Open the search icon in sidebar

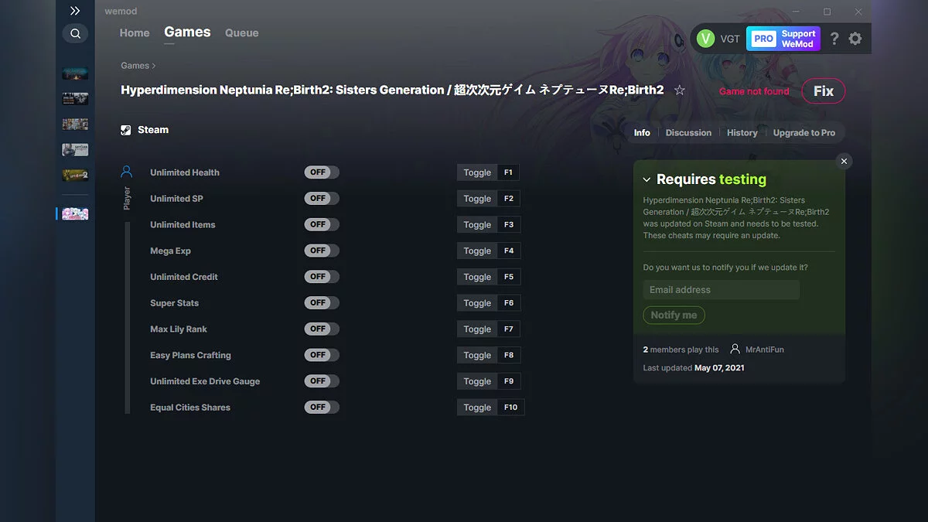point(75,33)
